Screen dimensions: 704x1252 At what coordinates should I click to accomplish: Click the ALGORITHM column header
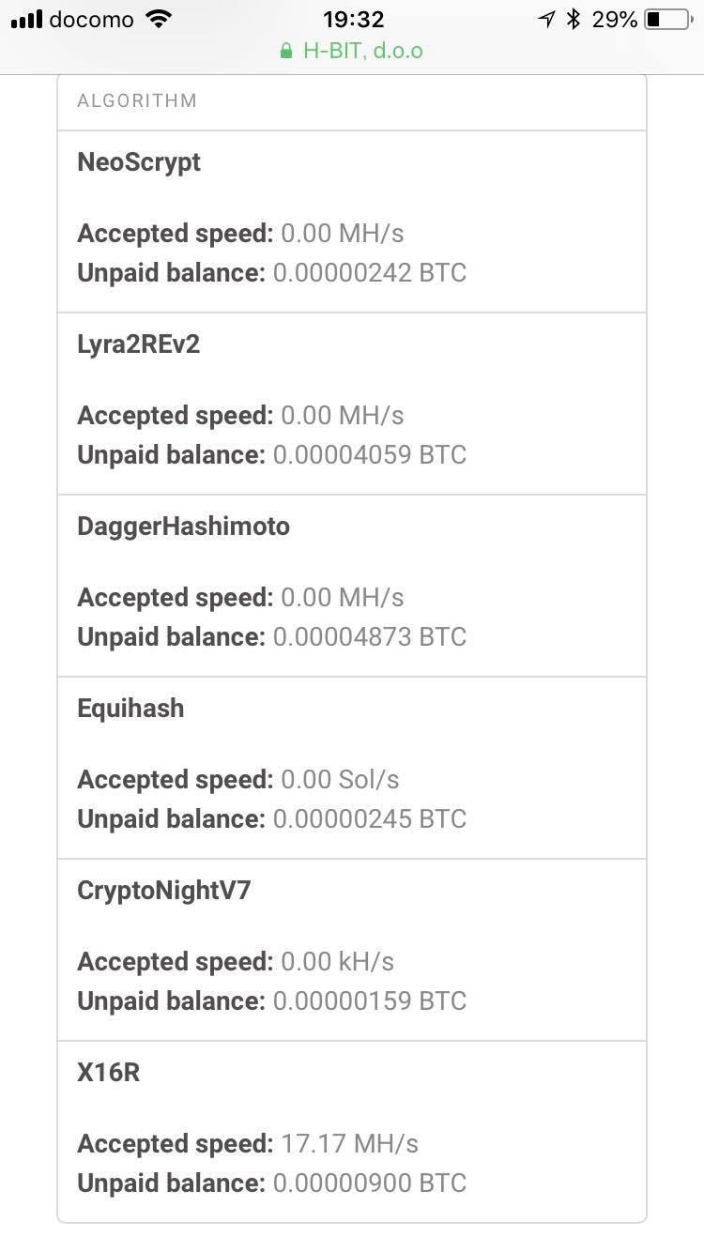tap(137, 101)
